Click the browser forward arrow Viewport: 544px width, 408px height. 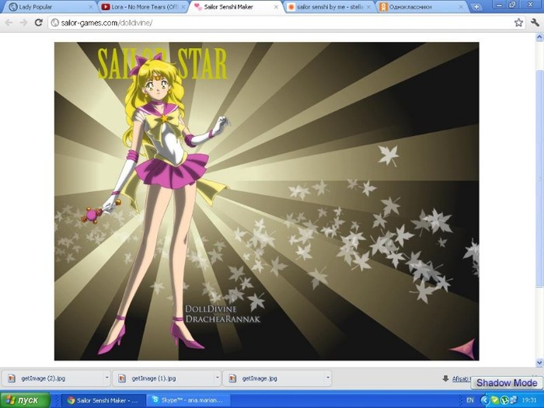click(23, 23)
